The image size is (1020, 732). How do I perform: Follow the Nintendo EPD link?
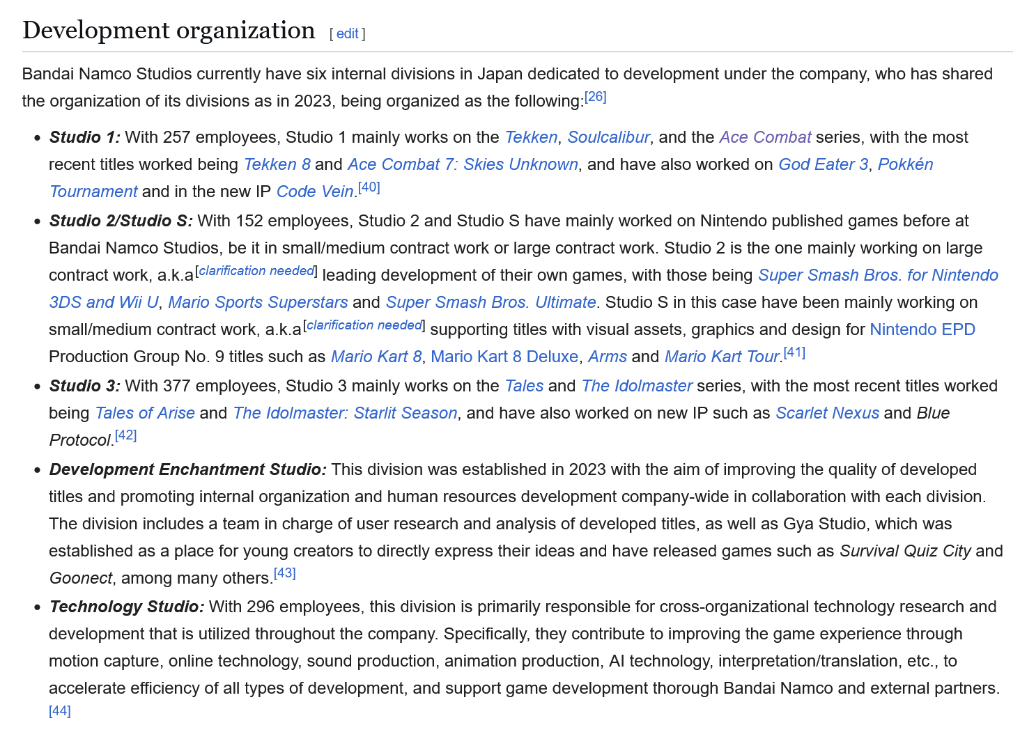(922, 329)
